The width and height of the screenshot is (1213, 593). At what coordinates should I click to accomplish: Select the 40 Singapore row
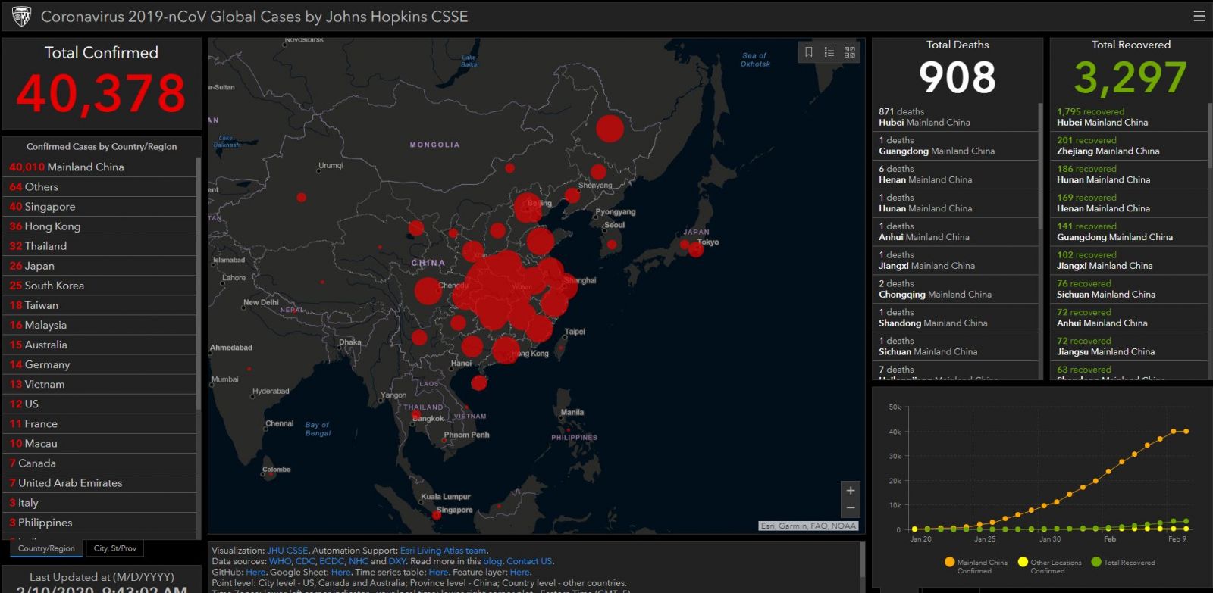[99, 206]
